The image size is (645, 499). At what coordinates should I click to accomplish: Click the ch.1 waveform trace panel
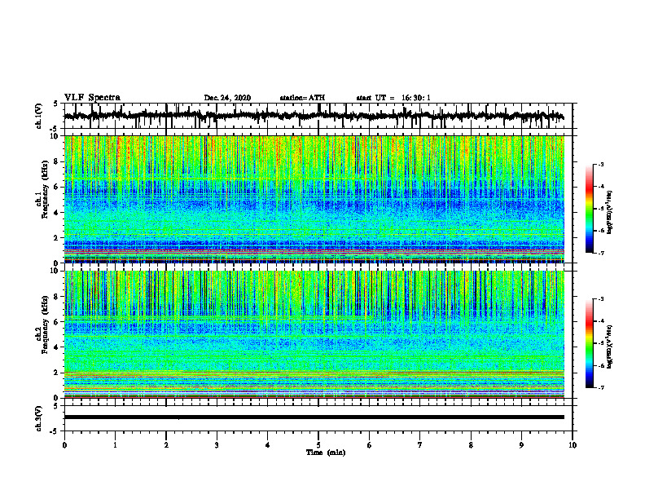(x=318, y=116)
